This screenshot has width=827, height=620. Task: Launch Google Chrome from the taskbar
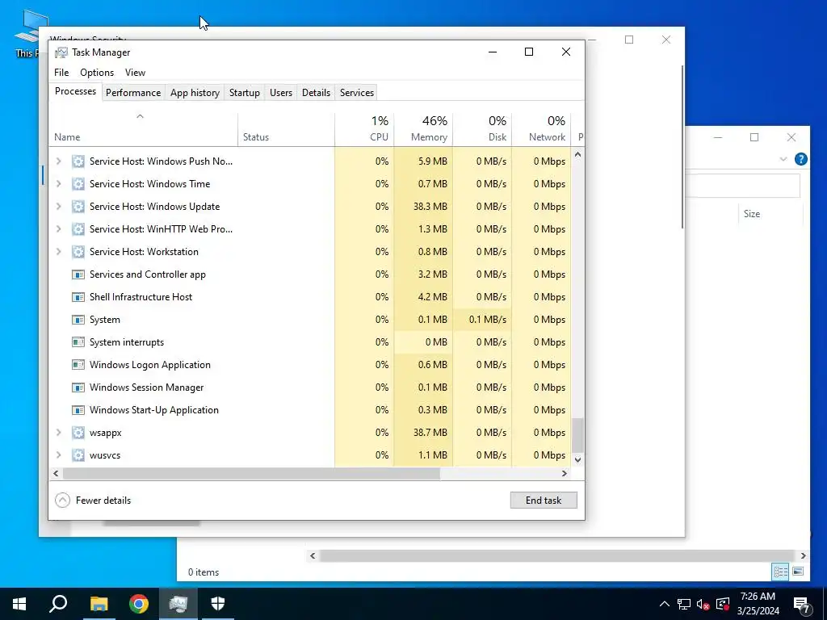(139, 604)
